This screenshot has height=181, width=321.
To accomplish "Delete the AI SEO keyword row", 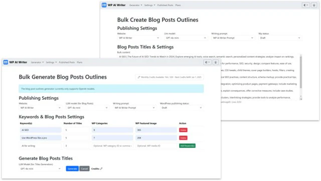I will (183, 130).
